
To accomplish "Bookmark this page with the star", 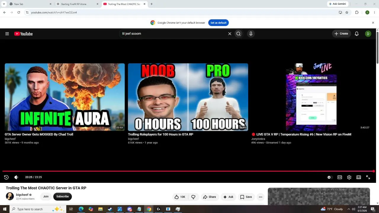I will click(347, 12).
